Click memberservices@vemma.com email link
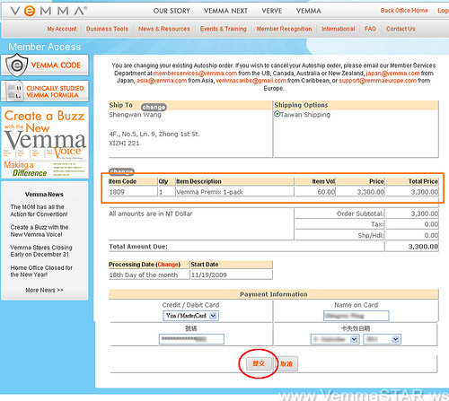The width and height of the screenshot is (449, 401). [195, 74]
